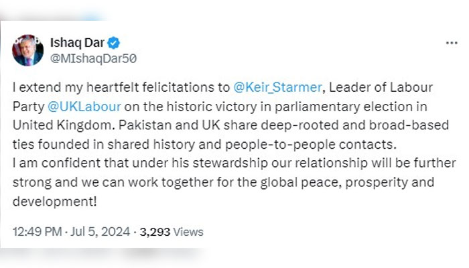The image size is (469, 268).
Task: Follow the @Keir_Starmer mention link
Action: [275, 87]
